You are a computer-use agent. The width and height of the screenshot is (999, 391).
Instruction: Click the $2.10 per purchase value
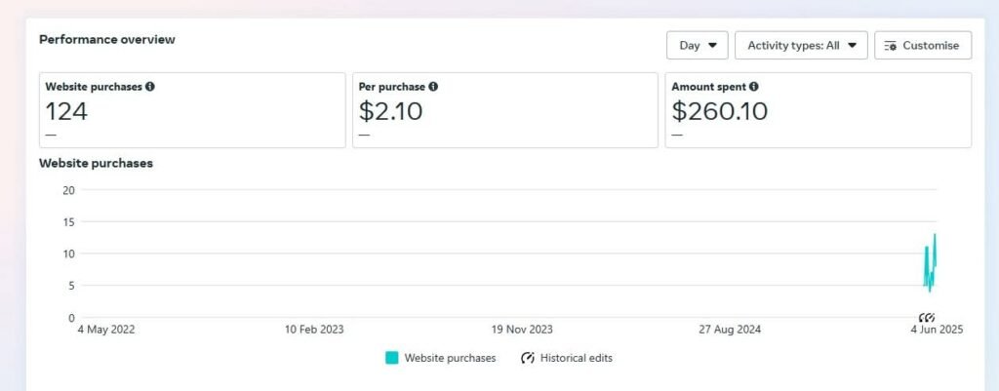(390, 111)
